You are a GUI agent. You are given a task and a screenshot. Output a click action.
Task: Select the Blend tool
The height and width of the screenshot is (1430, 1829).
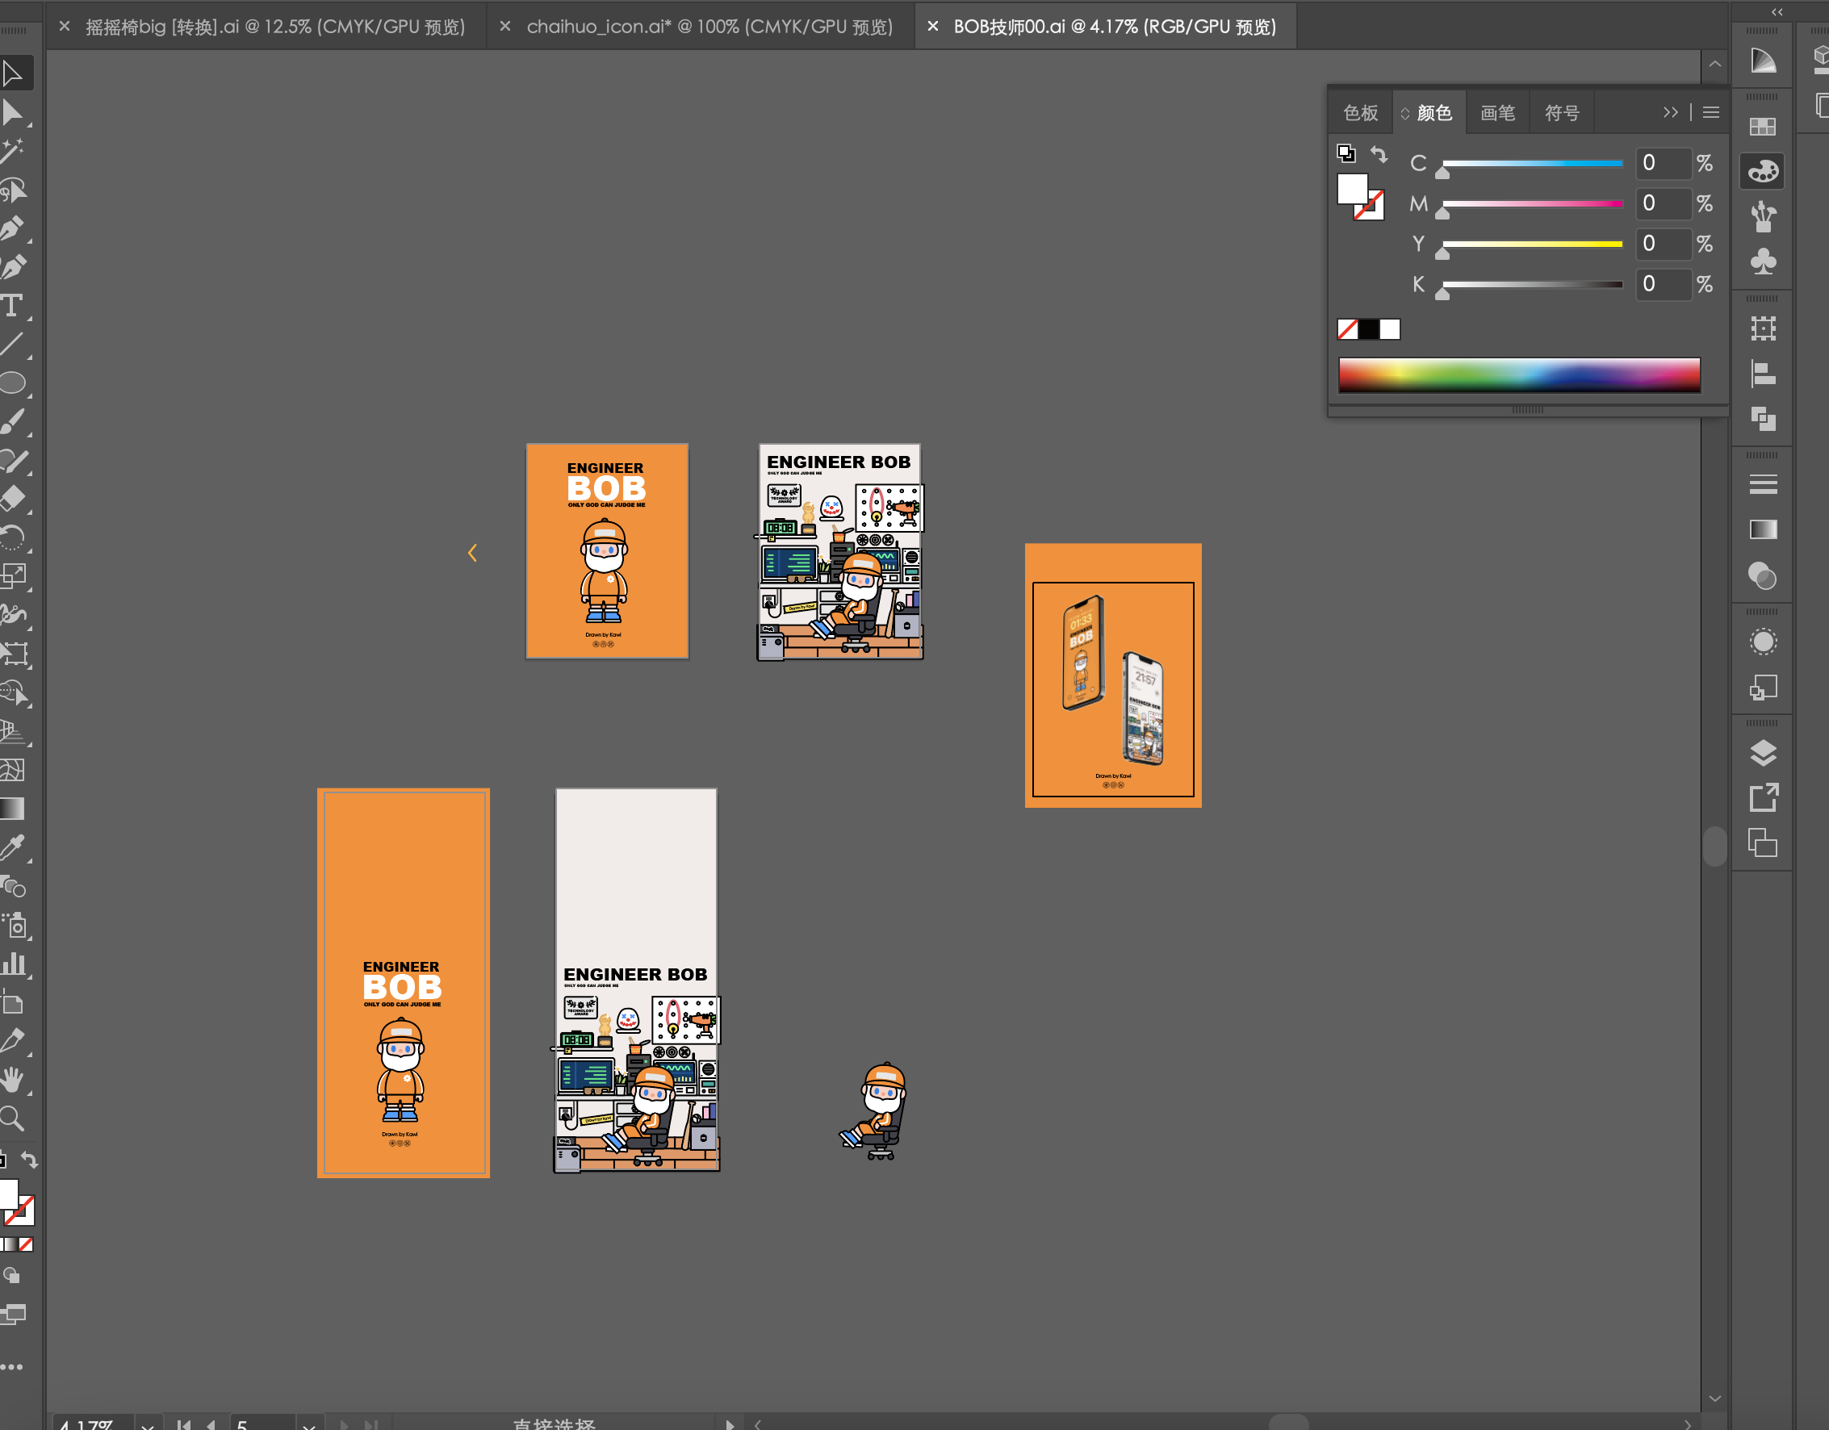[13, 886]
